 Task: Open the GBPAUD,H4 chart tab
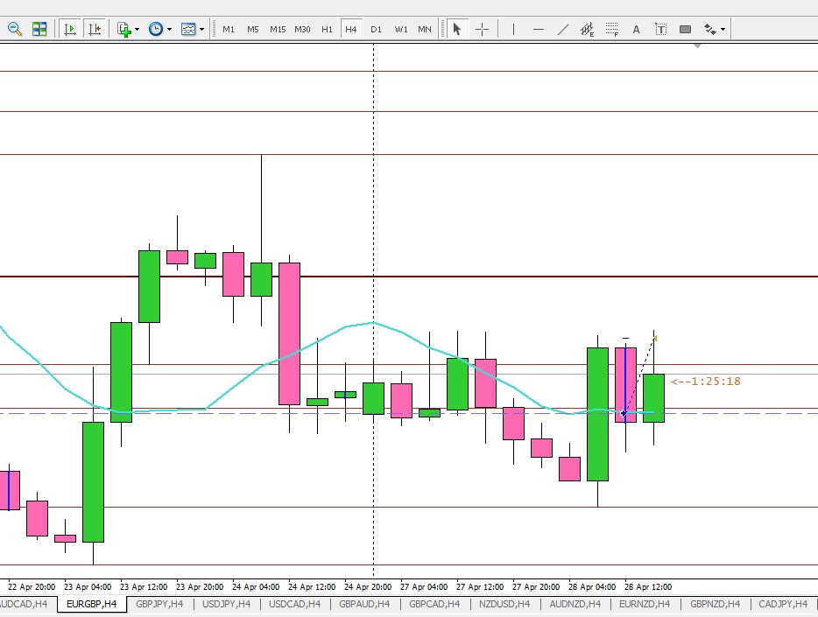click(364, 604)
